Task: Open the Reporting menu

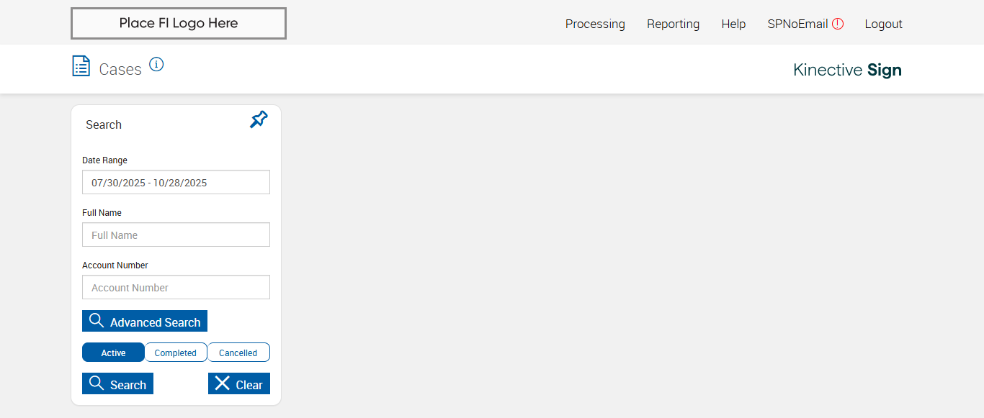Action: coord(673,24)
